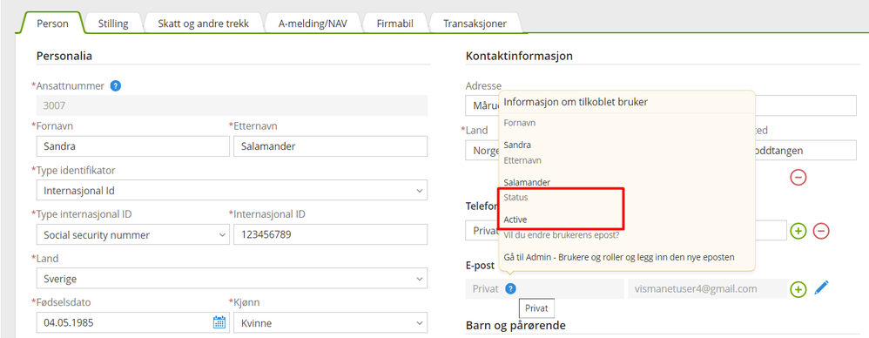Open the Firmabil tab
The image size is (869, 338).
(x=394, y=24)
